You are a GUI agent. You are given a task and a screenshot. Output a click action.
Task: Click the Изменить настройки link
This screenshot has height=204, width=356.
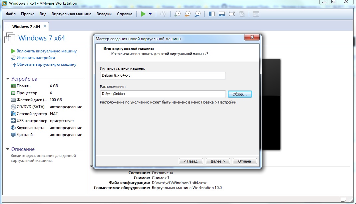point(36,58)
